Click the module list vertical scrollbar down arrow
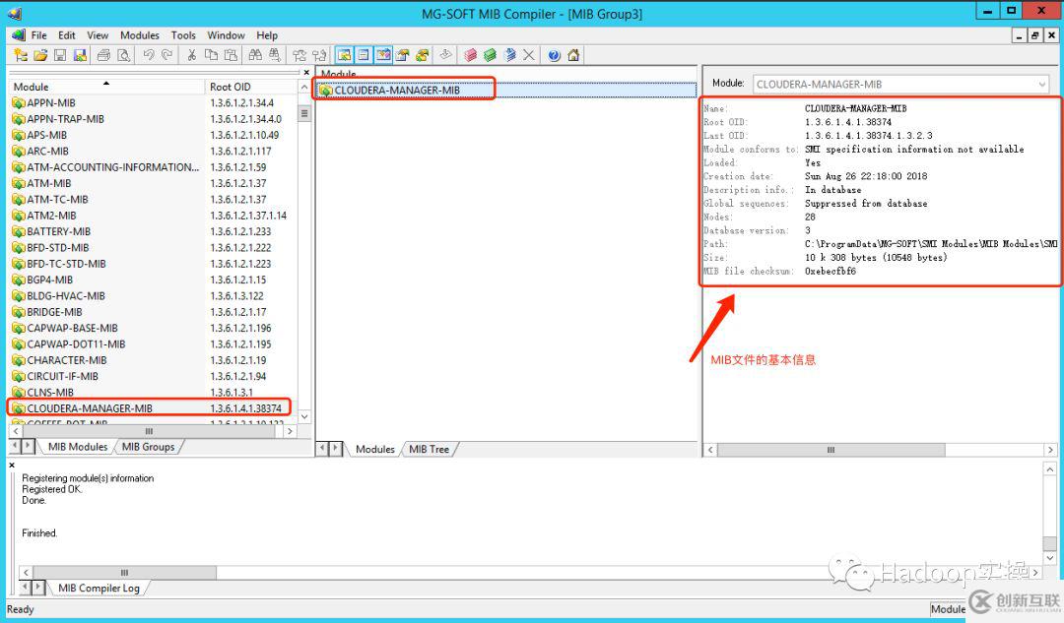Screen dimensions: 1064x623 pos(304,416)
